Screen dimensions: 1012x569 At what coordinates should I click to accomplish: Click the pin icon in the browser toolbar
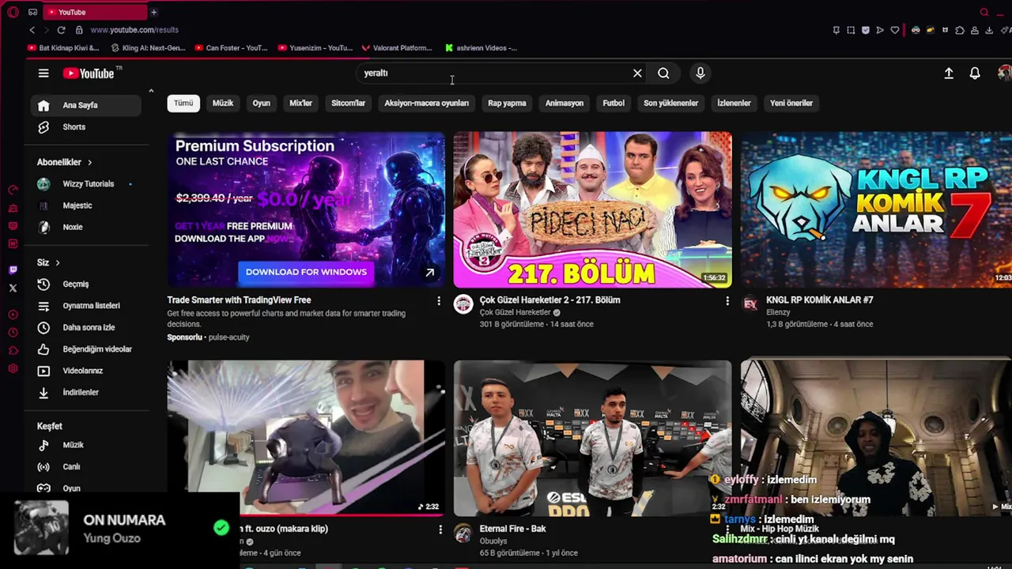coord(836,30)
